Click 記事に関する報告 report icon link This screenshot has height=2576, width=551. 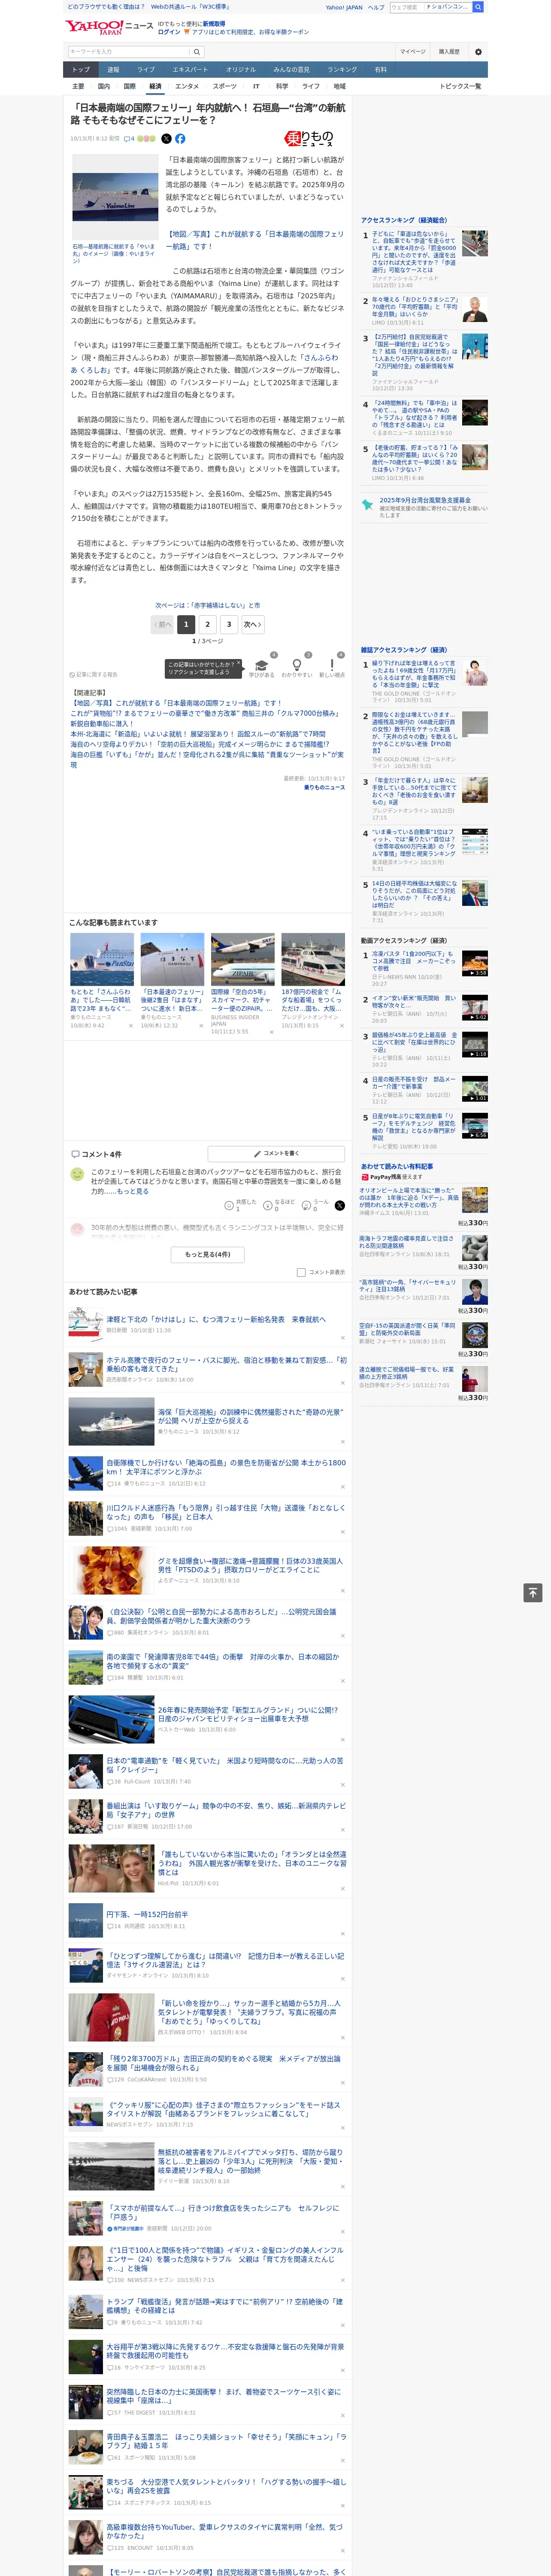tap(93, 674)
